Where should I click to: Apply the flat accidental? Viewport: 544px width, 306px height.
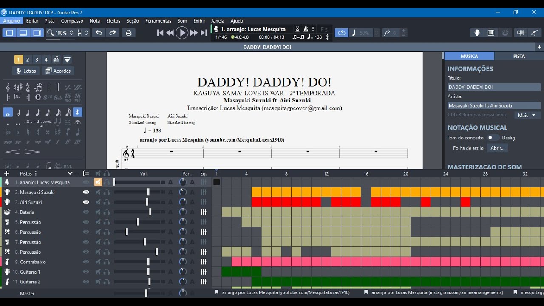[18, 132]
